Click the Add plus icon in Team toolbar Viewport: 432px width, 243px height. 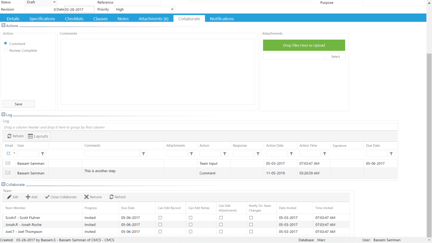28,197
